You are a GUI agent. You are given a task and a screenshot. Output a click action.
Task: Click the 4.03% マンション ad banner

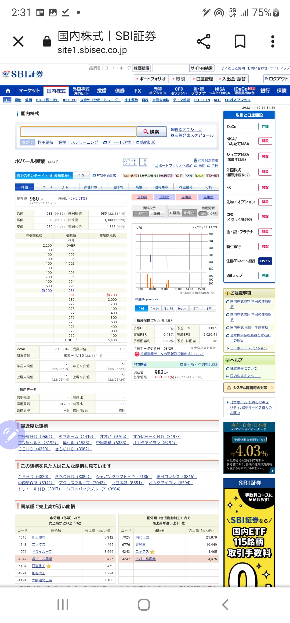(249, 448)
